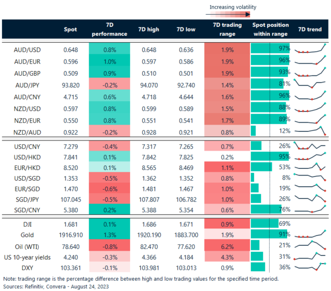Click the USD/SGD 7D trend sparkline
Image resolution: width=331 pixels, height=291 pixels.
point(310,177)
